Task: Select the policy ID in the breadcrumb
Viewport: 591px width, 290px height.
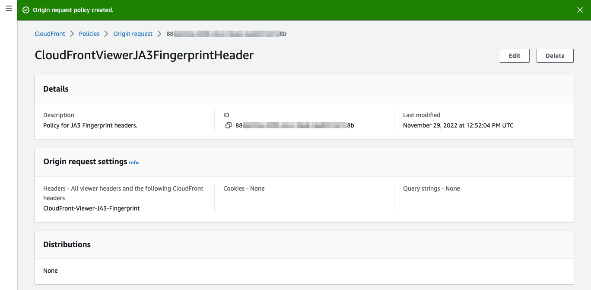Action: 225,34
